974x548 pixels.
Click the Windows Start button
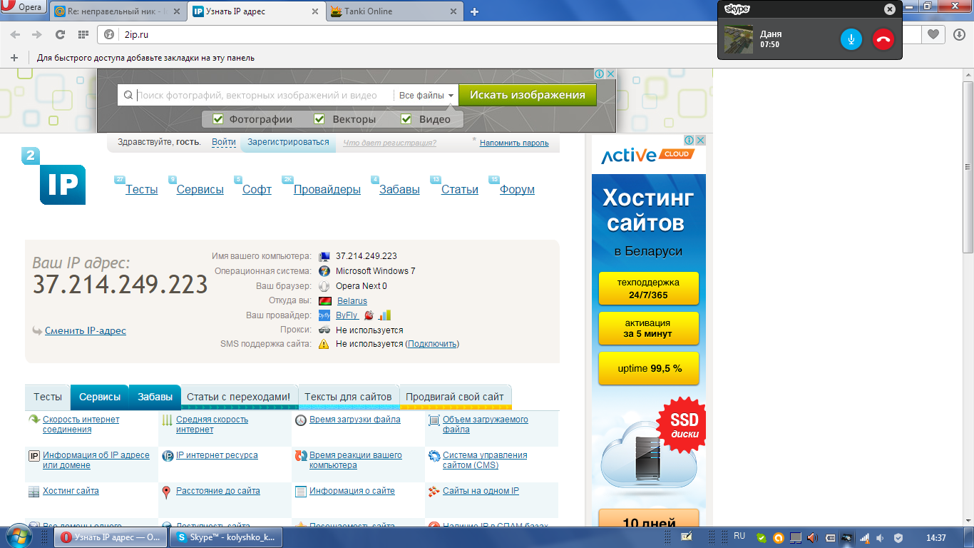[19, 536]
